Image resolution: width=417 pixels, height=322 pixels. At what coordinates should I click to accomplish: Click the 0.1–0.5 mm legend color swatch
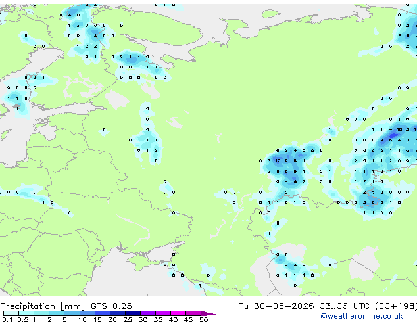(11, 313)
